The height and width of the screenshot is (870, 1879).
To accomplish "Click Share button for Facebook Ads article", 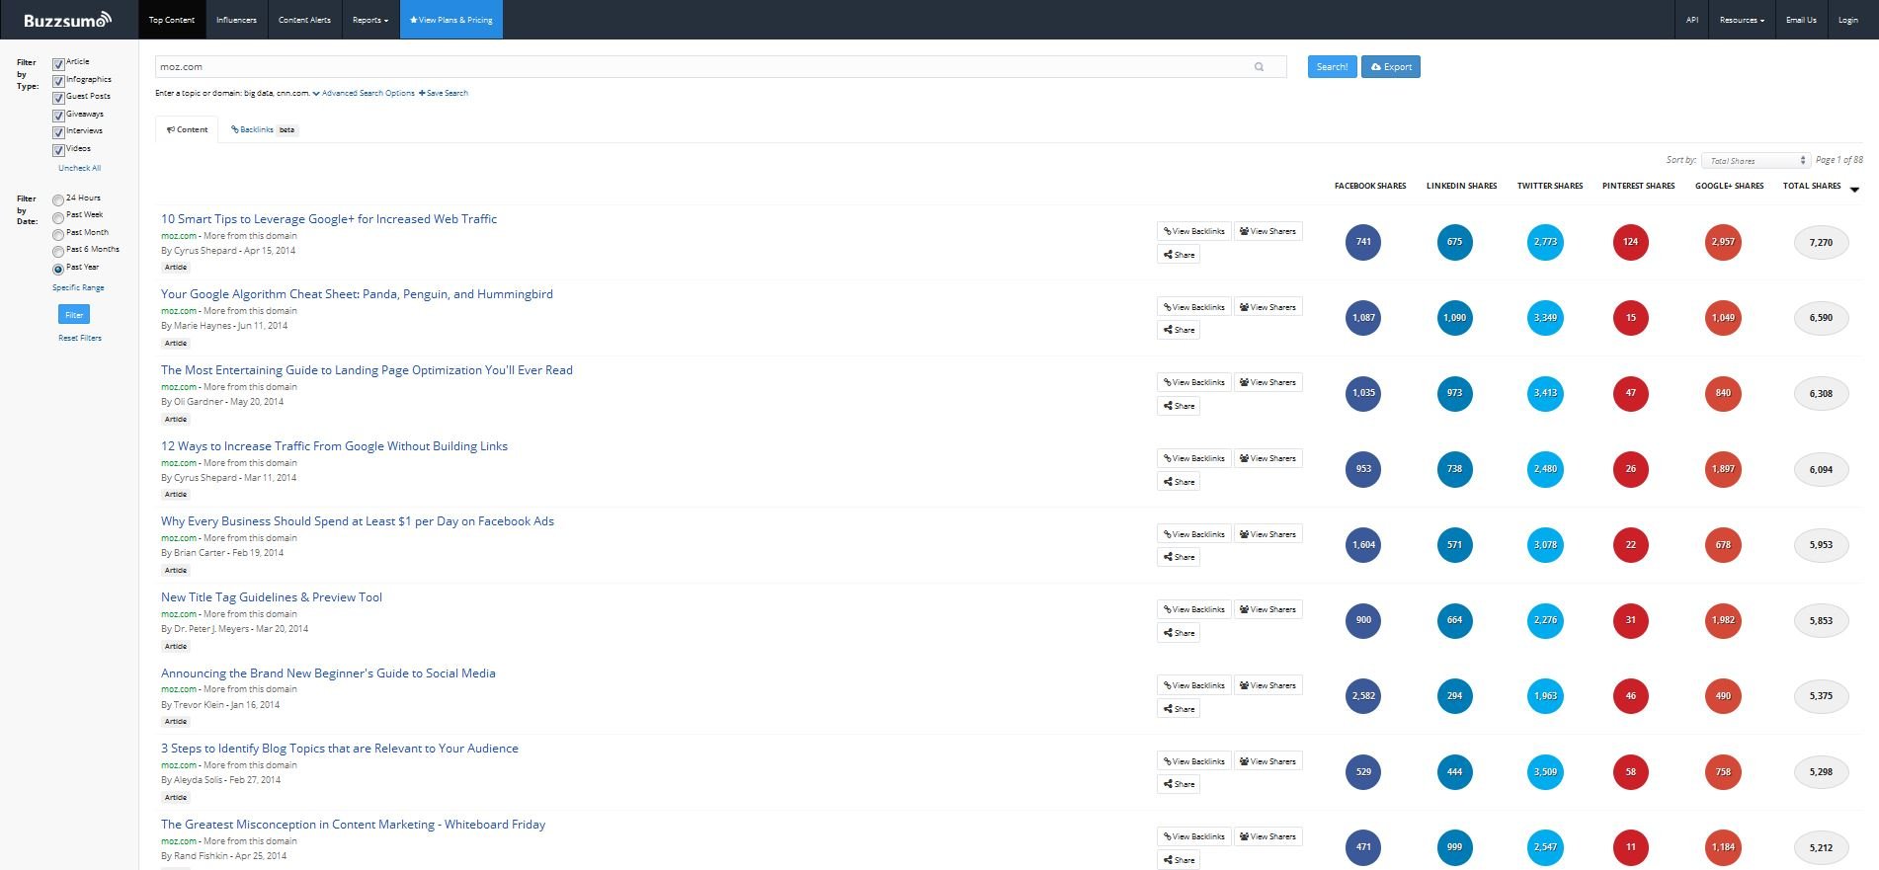I will click(1179, 557).
